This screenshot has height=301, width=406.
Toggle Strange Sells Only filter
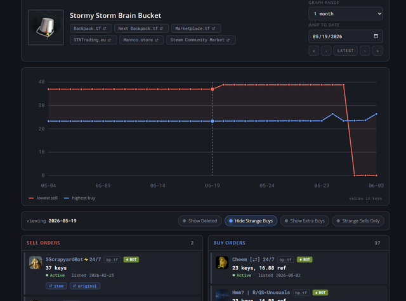pos(358,221)
